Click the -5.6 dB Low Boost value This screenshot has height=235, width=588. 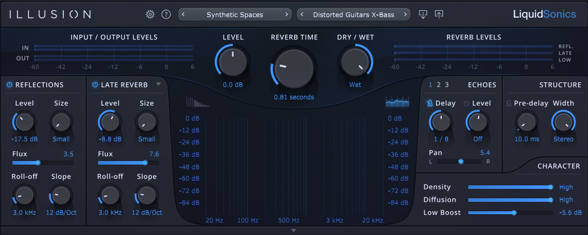[570, 213]
